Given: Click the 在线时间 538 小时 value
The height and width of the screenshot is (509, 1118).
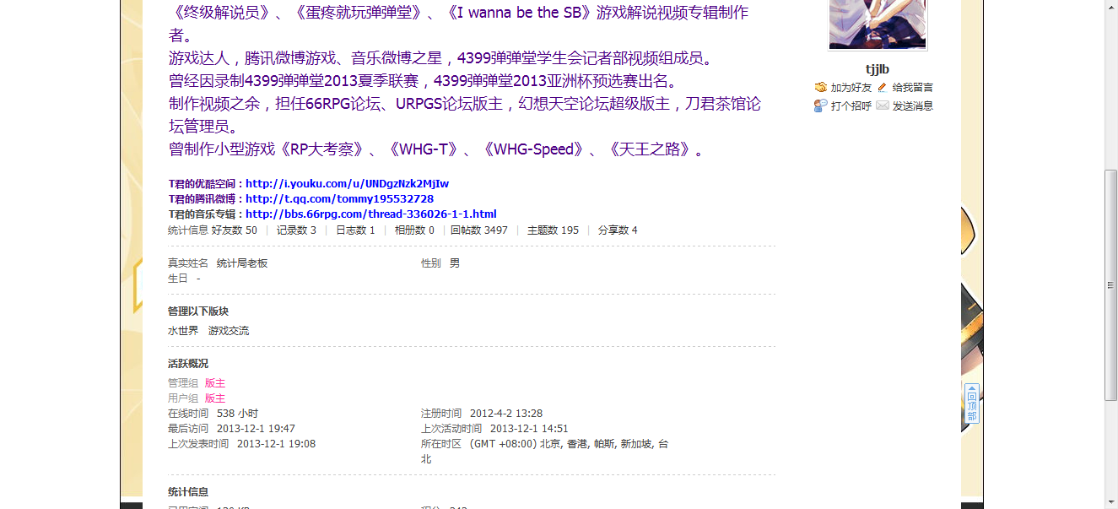Looking at the screenshot, I should 237,414.
